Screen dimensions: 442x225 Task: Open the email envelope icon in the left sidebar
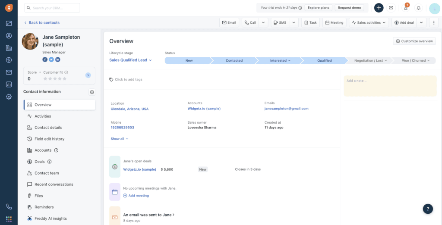tap(9, 72)
